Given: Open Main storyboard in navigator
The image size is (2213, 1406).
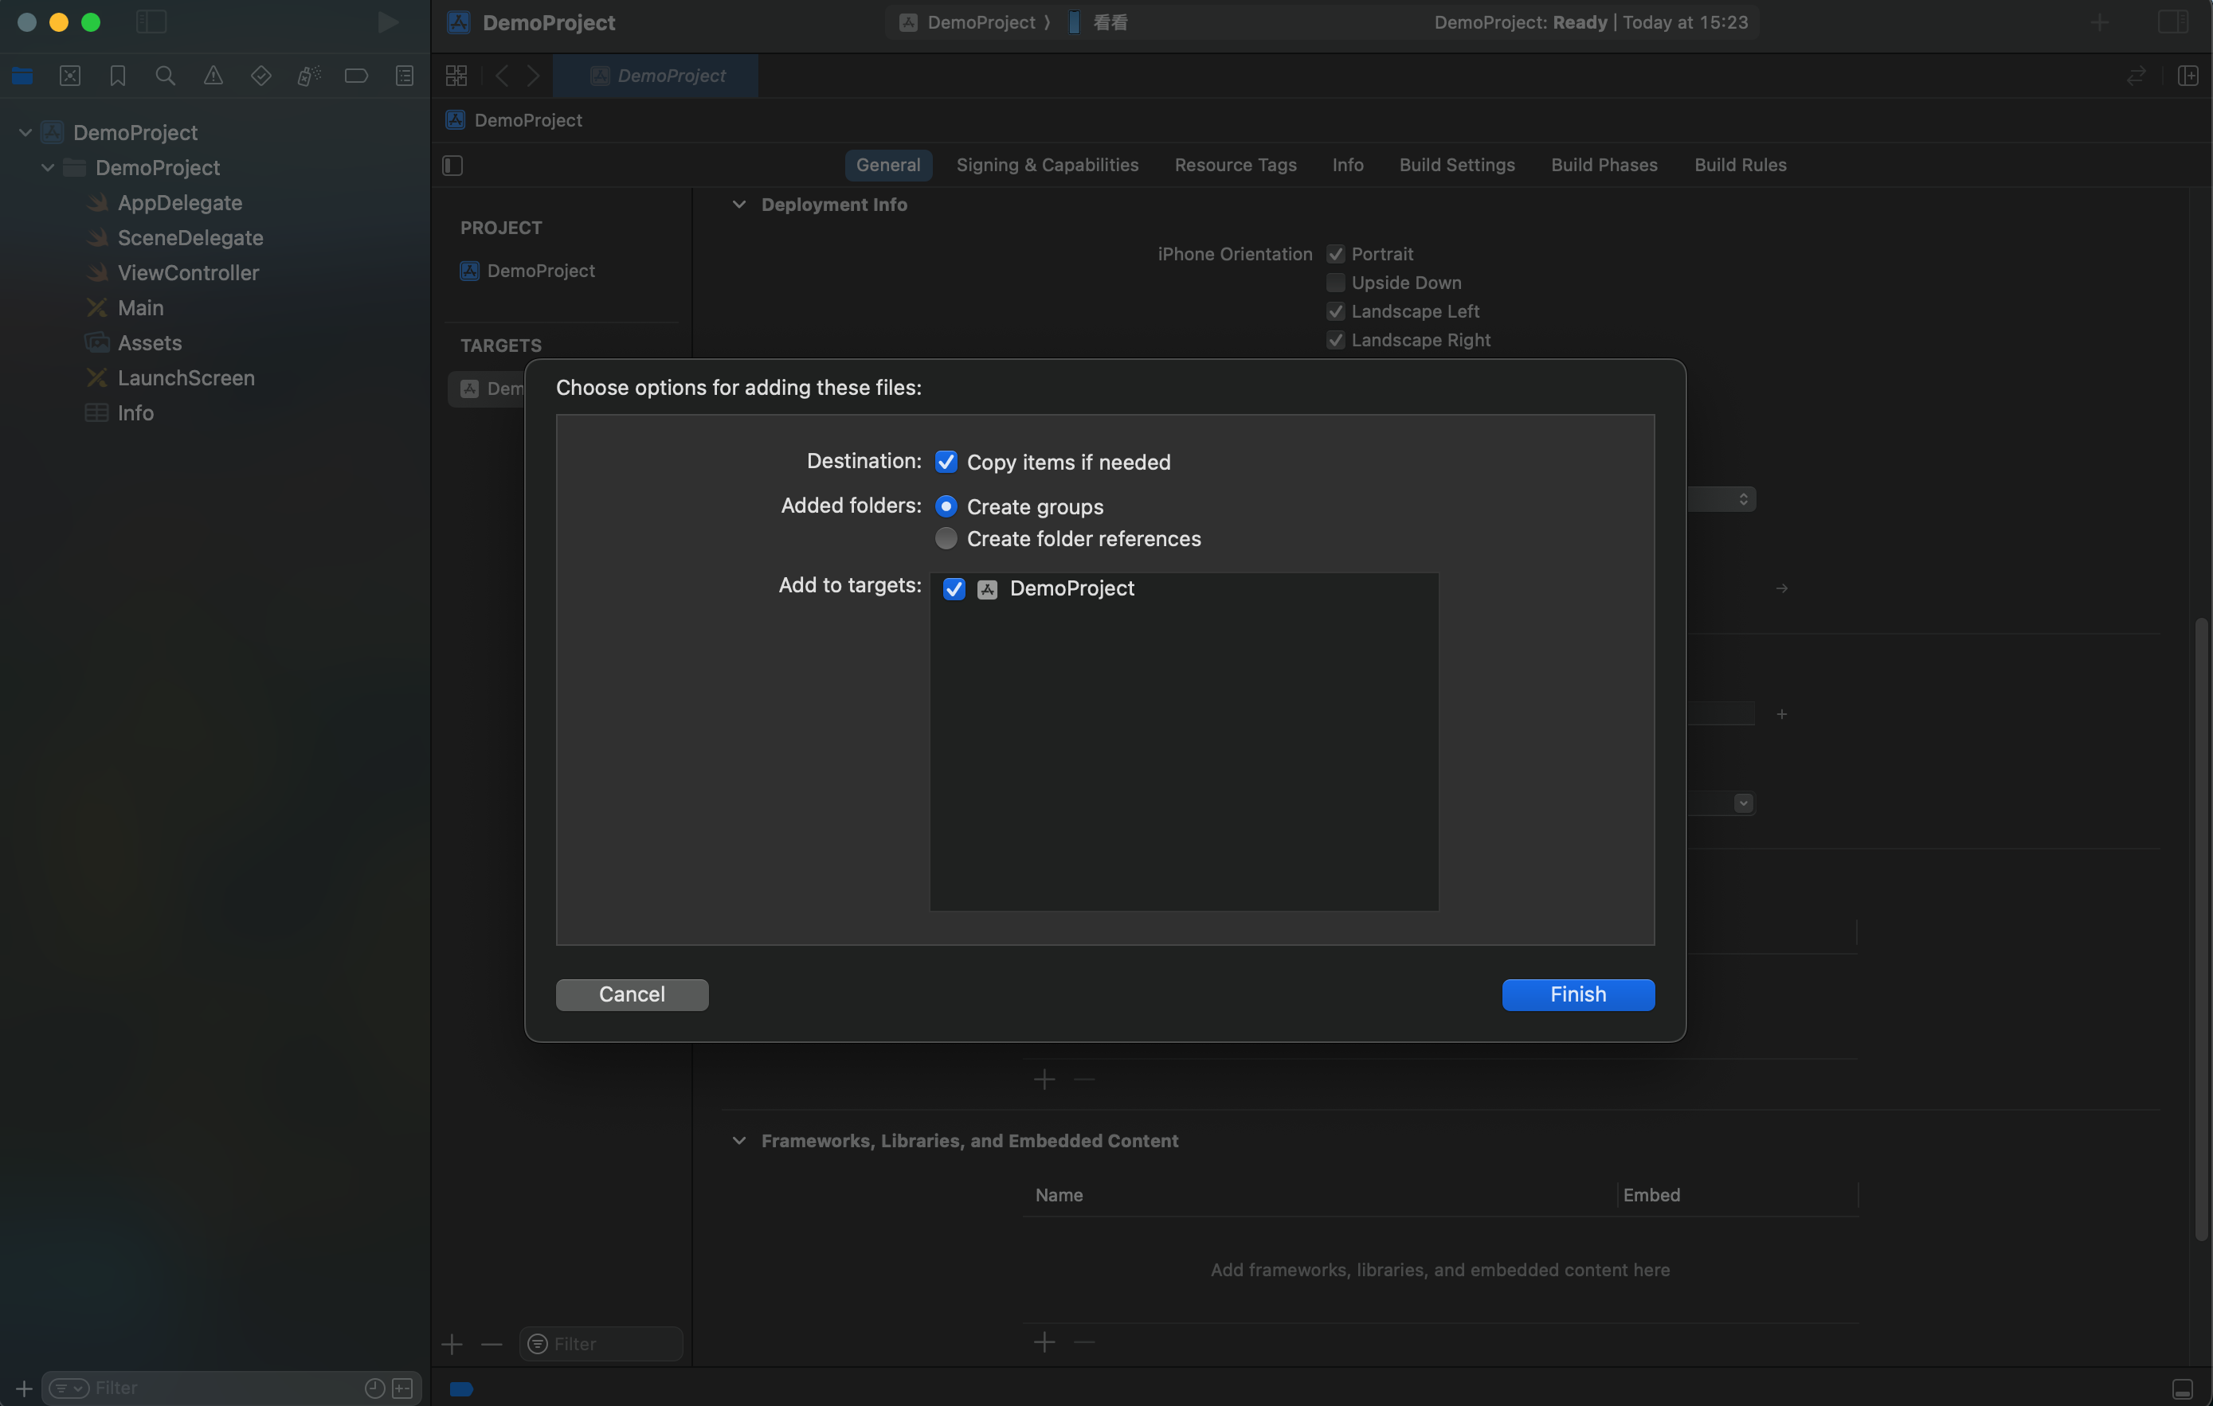Looking at the screenshot, I should click(139, 307).
